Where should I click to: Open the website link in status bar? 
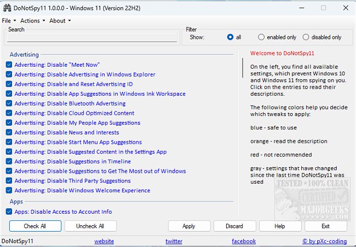pos(104,242)
